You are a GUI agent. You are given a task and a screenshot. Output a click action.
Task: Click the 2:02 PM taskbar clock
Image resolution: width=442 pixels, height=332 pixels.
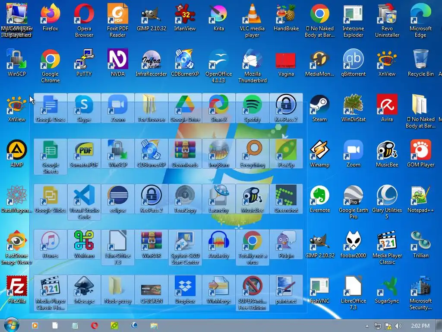point(420,326)
